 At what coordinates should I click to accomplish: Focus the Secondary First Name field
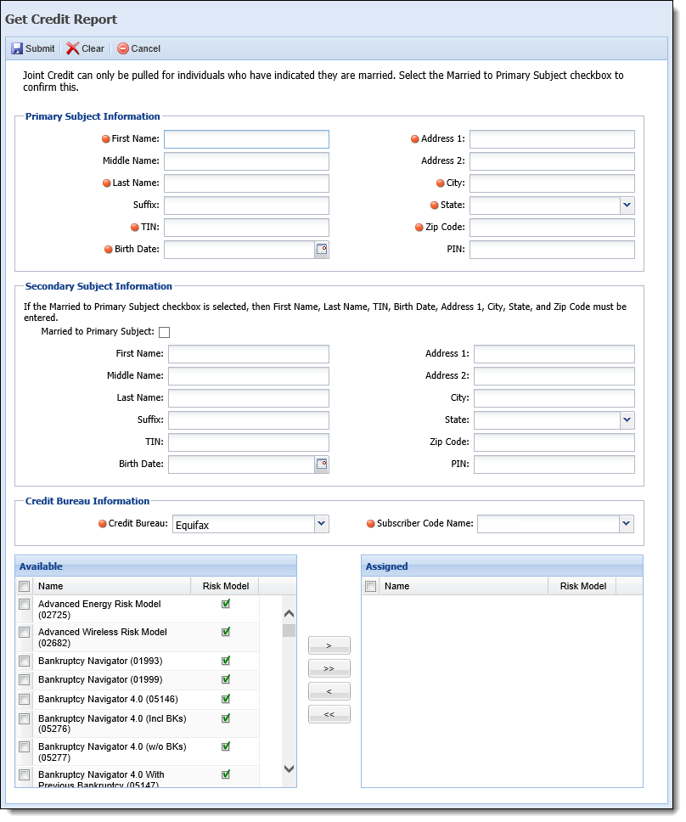click(249, 354)
